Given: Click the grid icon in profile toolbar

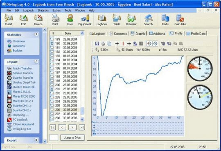Looking at the screenshot, I should [141, 44].
